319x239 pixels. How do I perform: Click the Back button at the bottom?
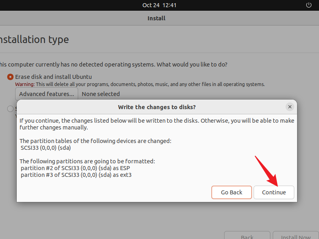coord(247,236)
